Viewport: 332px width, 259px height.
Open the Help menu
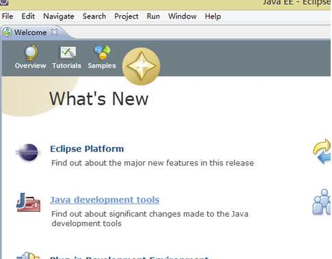click(212, 16)
